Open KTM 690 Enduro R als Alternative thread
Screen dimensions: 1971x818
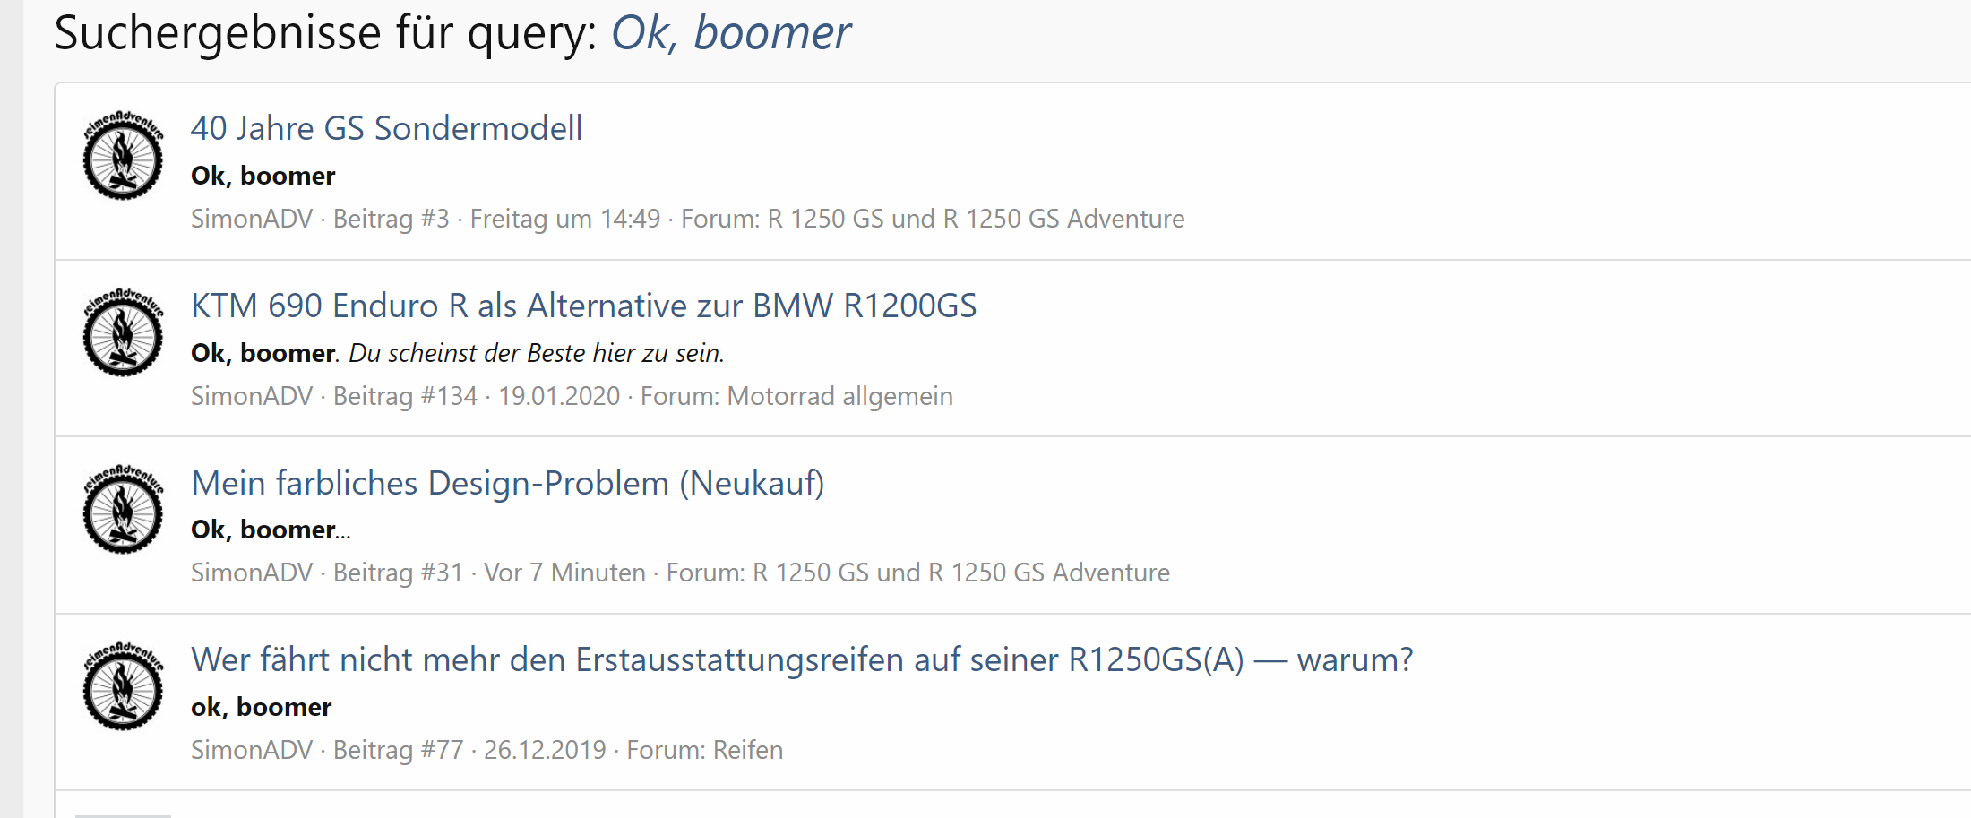coord(583,306)
